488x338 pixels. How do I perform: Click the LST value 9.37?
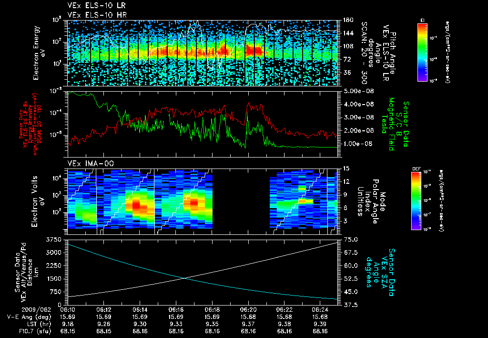coord(248,324)
